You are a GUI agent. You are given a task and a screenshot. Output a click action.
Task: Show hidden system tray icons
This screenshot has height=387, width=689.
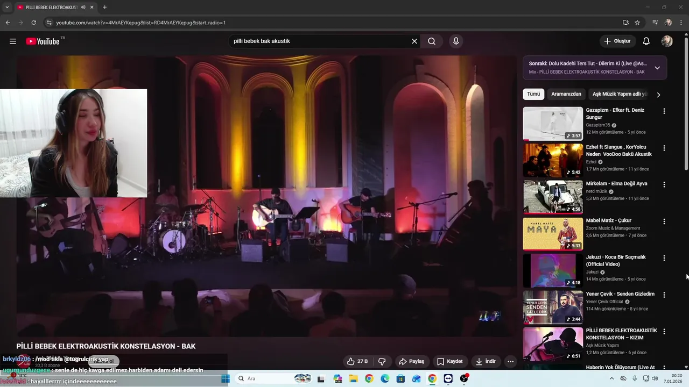(611, 378)
